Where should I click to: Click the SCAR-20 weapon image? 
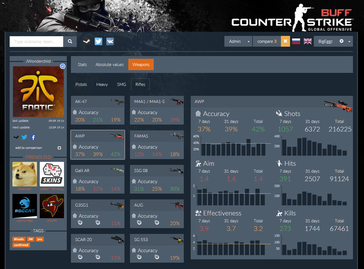117,240
